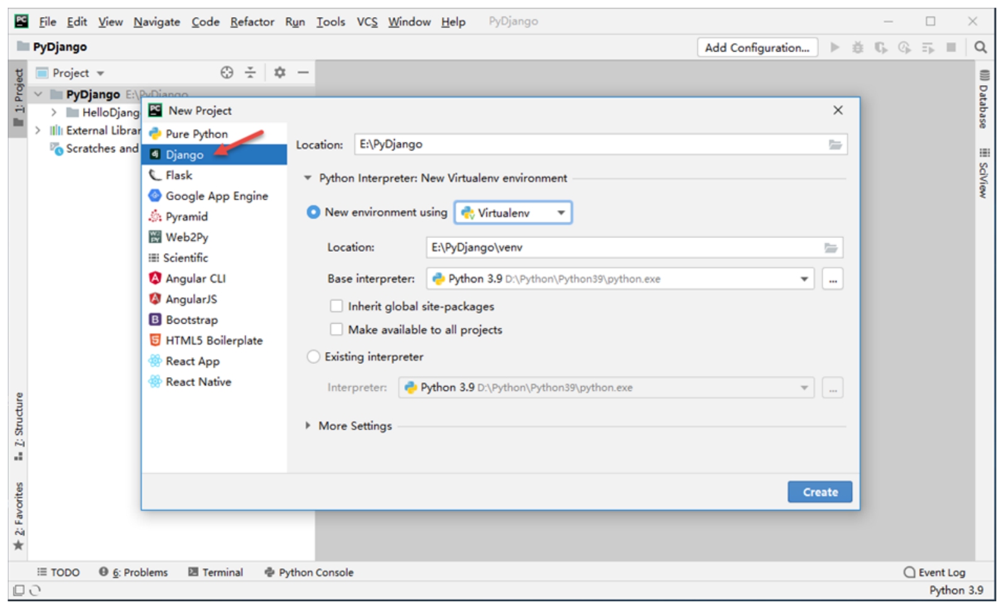1007x612 pixels.
Task: Open 2: Favorites side tab
Action: (x=18, y=516)
